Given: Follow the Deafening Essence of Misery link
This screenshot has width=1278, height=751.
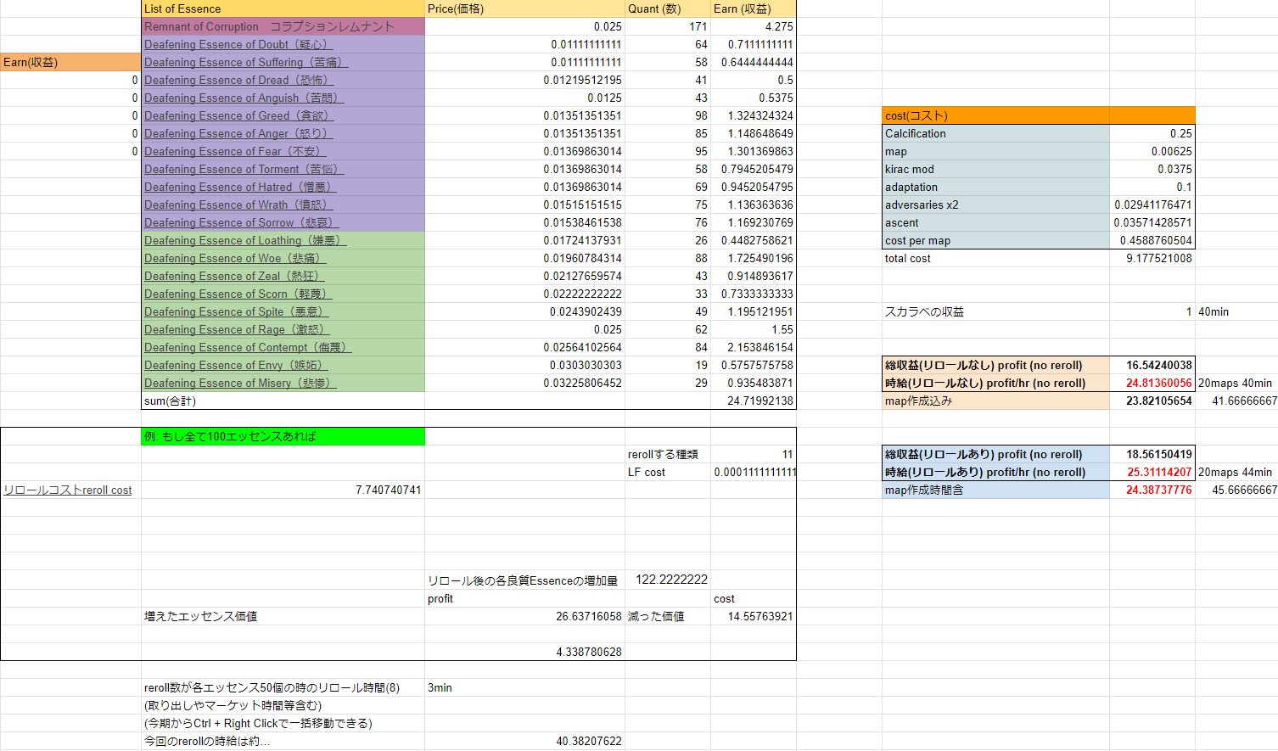Looking at the screenshot, I should 240,383.
